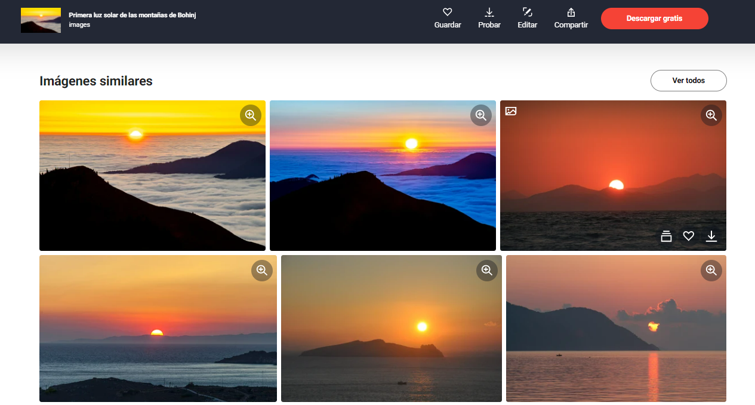Open the blue cloud sea sunset photo

(x=383, y=179)
